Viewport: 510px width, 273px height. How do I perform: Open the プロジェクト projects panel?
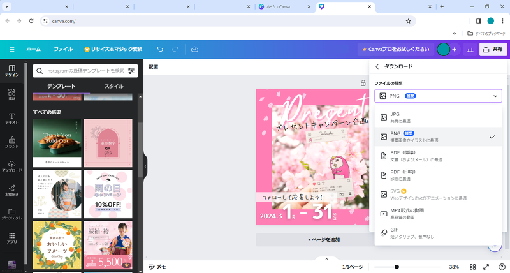[11, 214]
